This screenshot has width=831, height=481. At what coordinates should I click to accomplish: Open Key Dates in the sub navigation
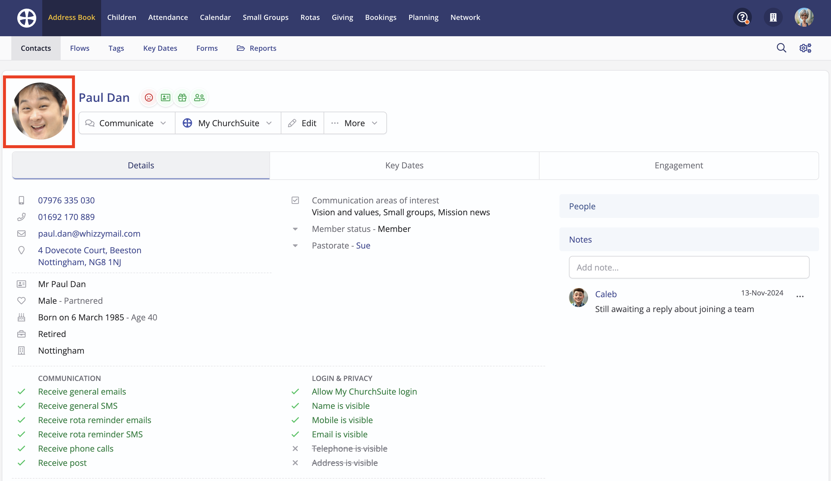pyautogui.click(x=160, y=48)
